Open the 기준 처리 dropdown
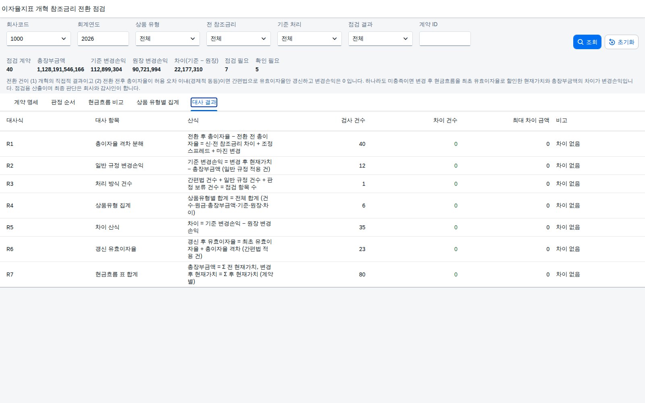Image resolution: width=645 pixels, height=403 pixels. [310, 39]
